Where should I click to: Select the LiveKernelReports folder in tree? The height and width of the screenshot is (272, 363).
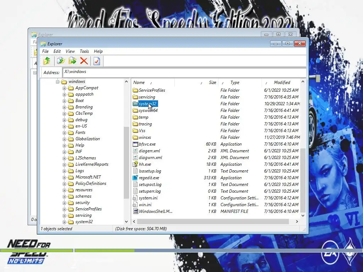pos(92,164)
